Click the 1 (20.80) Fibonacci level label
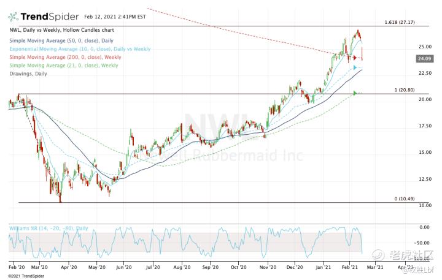The width and height of the screenshot is (442, 280). [405, 90]
